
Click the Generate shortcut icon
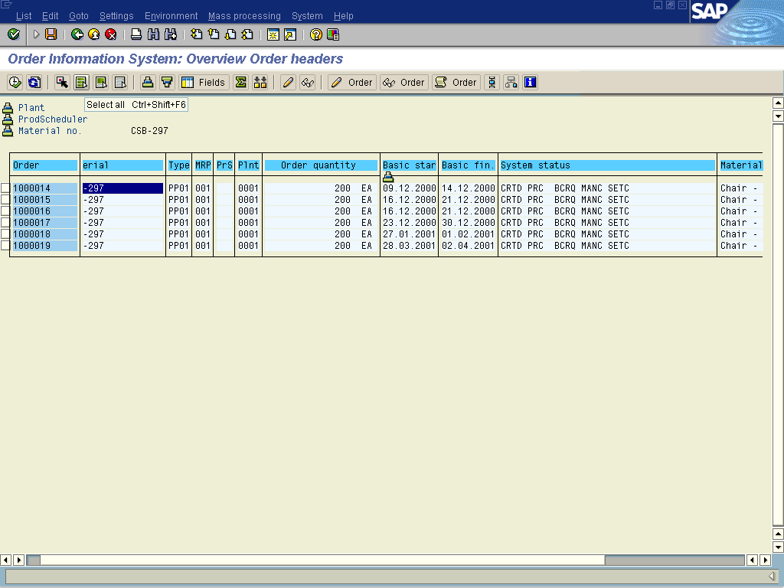[290, 34]
